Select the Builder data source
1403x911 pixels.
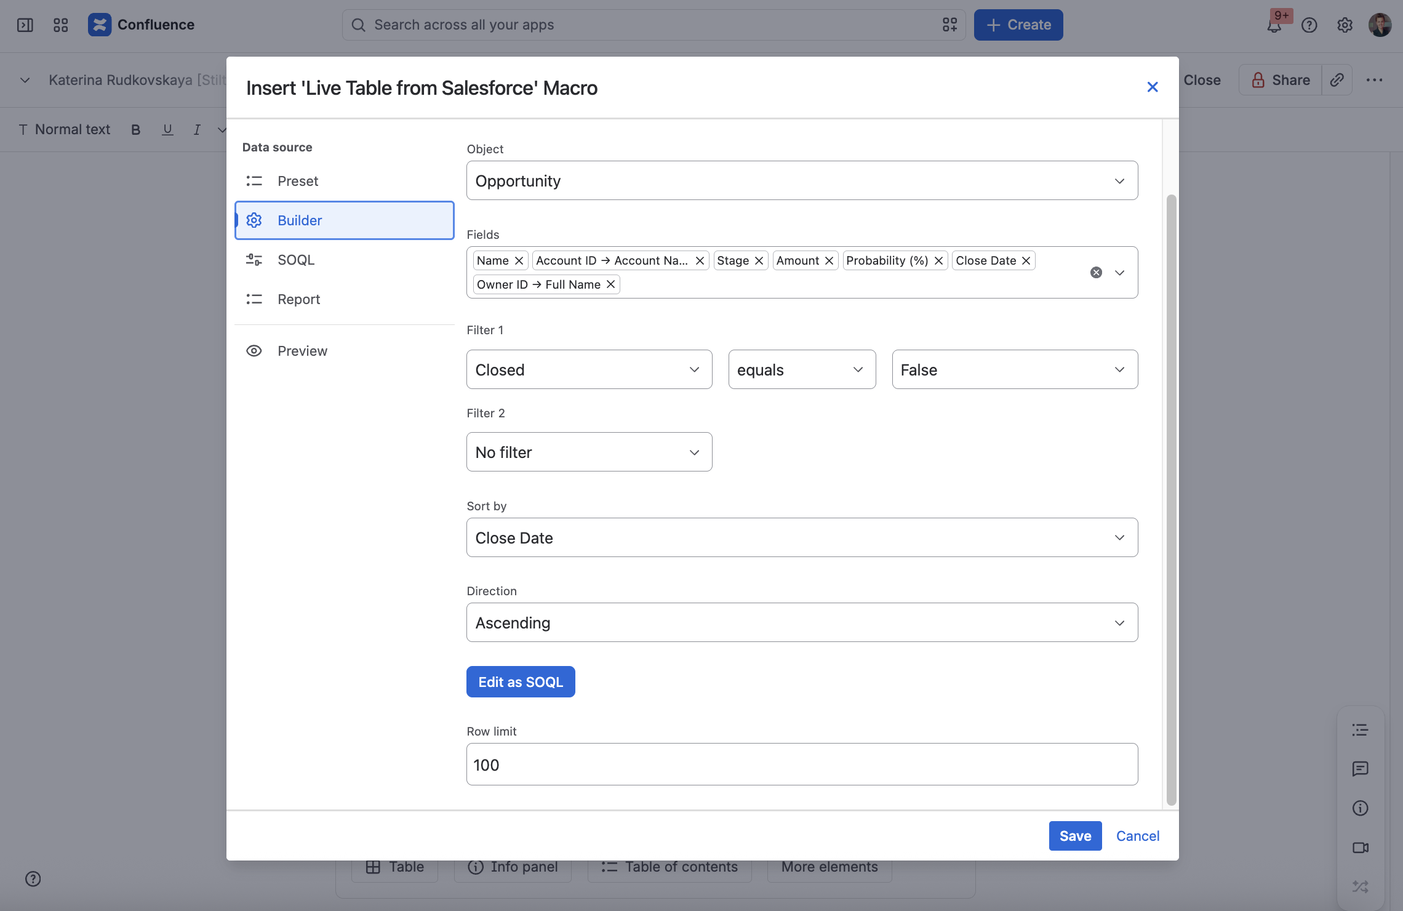[345, 220]
